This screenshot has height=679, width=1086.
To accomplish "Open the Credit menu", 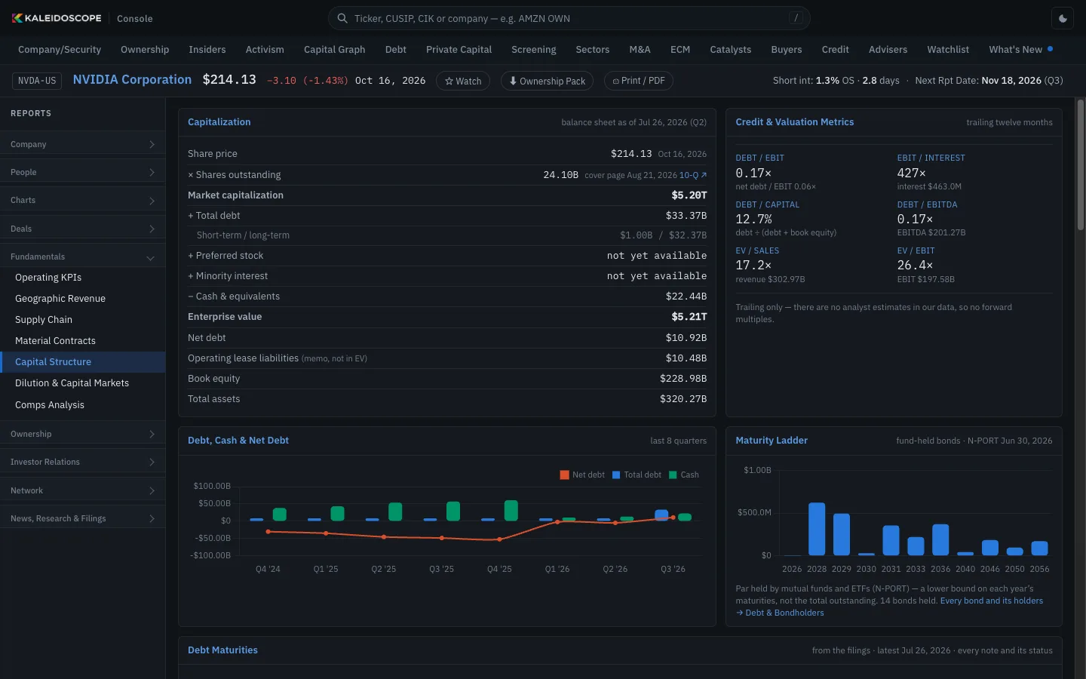I will coord(836,50).
